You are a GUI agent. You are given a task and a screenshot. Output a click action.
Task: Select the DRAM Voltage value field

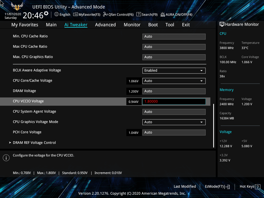[x=174, y=91]
